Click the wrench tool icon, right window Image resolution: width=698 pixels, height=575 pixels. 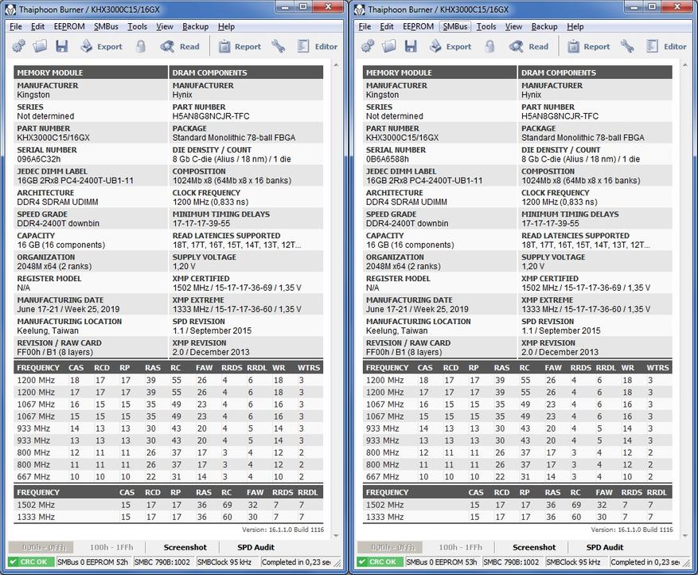tap(628, 46)
